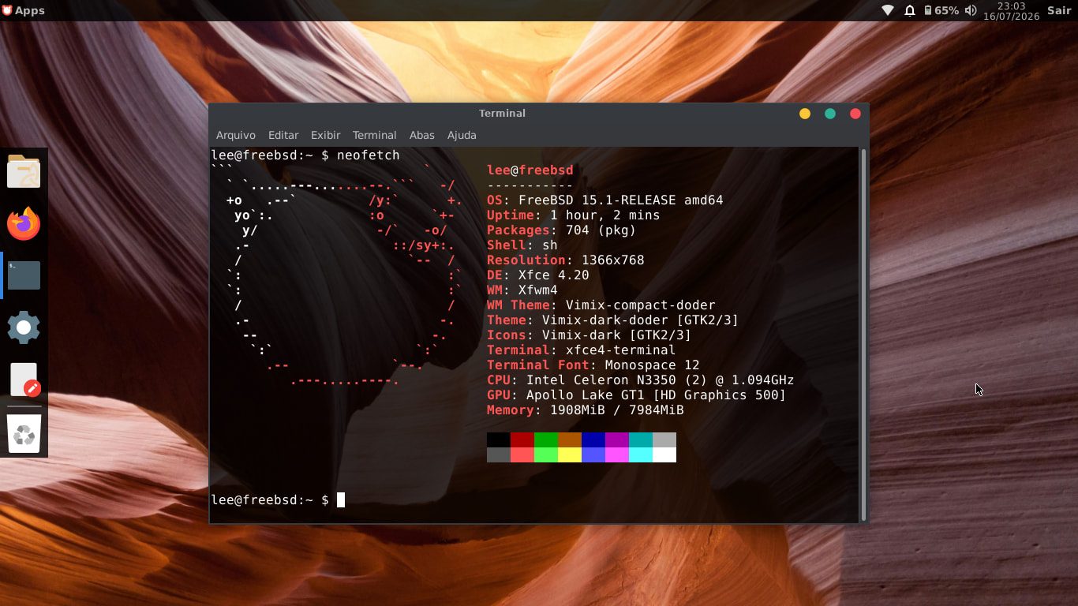This screenshot has height=606, width=1078.
Task: Click the 'Intel Celeron N3350' CPU line
Action: (641, 380)
